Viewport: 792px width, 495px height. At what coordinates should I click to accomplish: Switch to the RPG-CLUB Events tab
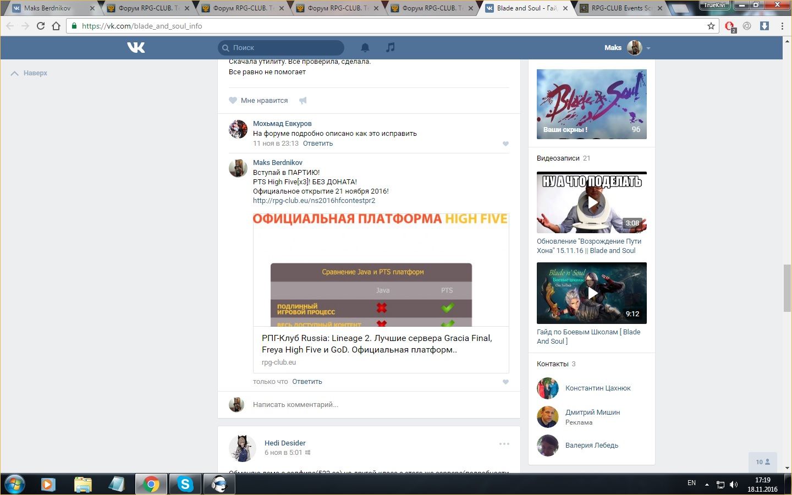[x=621, y=8]
